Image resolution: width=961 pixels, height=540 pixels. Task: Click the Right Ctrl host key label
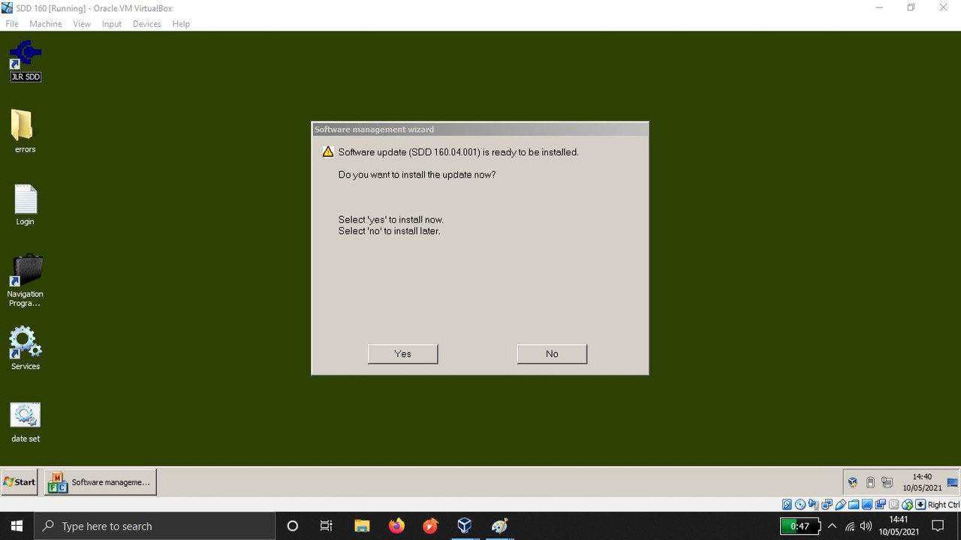click(x=944, y=505)
